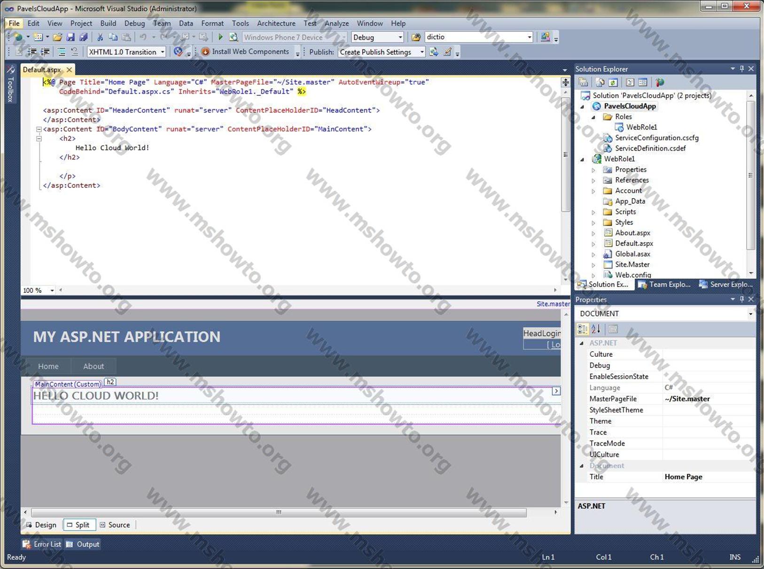Click the Title property value Home Page

tap(709, 477)
